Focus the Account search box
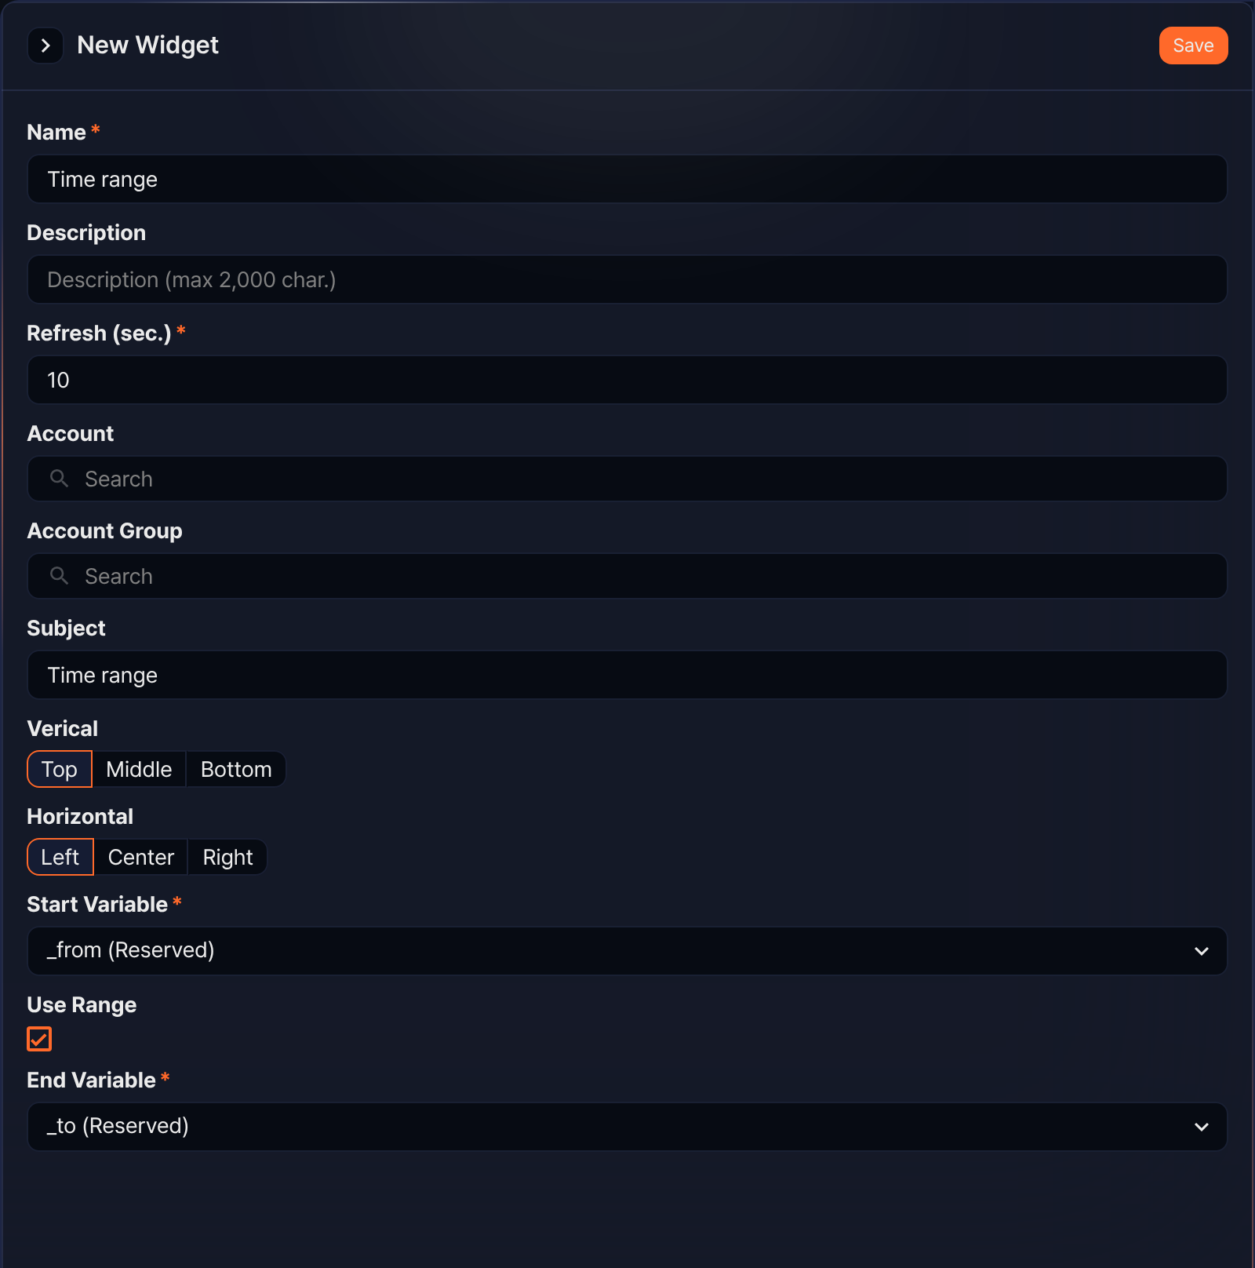Viewport: 1255px width, 1268px height. pos(627,479)
